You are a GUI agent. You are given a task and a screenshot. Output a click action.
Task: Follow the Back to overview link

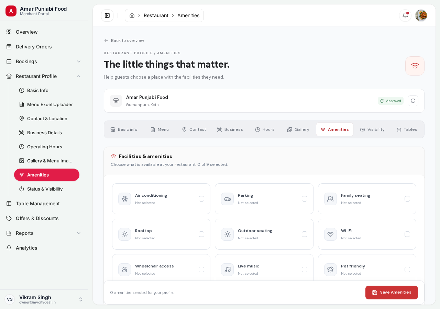[x=124, y=41]
